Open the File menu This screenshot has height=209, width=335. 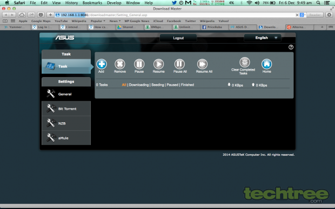point(33,3)
